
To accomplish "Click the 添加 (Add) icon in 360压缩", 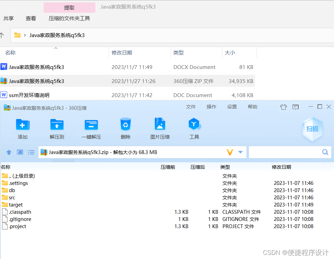I will click(x=23, y=125).
